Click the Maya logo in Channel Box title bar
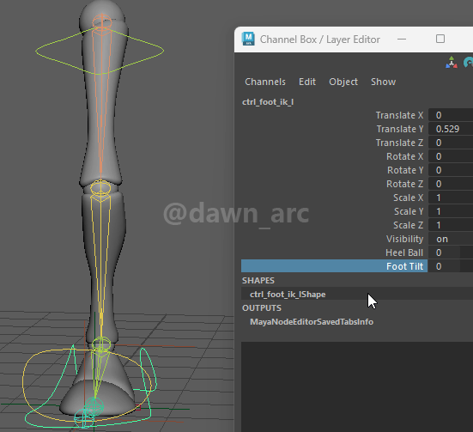The height and width of the screenshot is (432, 473). (x=248, y=39)
